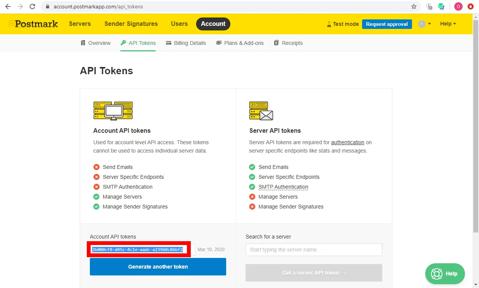The width and height of the screenshot is (479, 288).
Task: Click the 'Search for a server' label
Action: (x=268, y=237)
